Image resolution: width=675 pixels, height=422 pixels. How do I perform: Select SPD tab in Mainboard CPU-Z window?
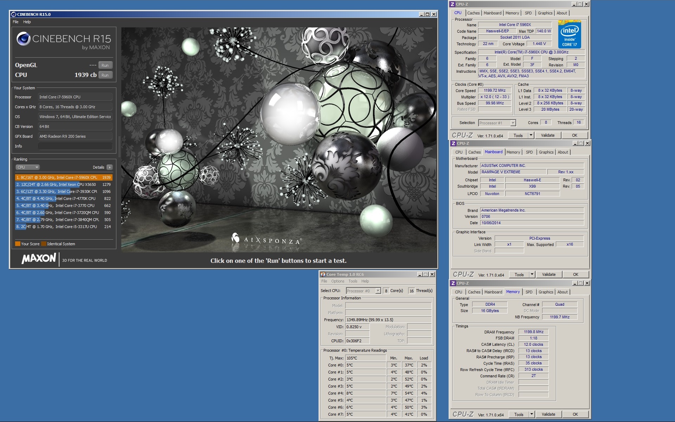click(529, 152)
